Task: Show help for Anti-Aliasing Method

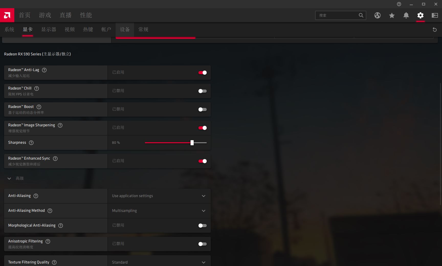Action: [x=50, y=211]
